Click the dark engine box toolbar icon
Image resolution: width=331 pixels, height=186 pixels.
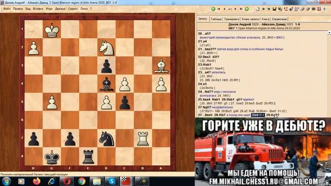pyautogui.click(x=314, y=9)
